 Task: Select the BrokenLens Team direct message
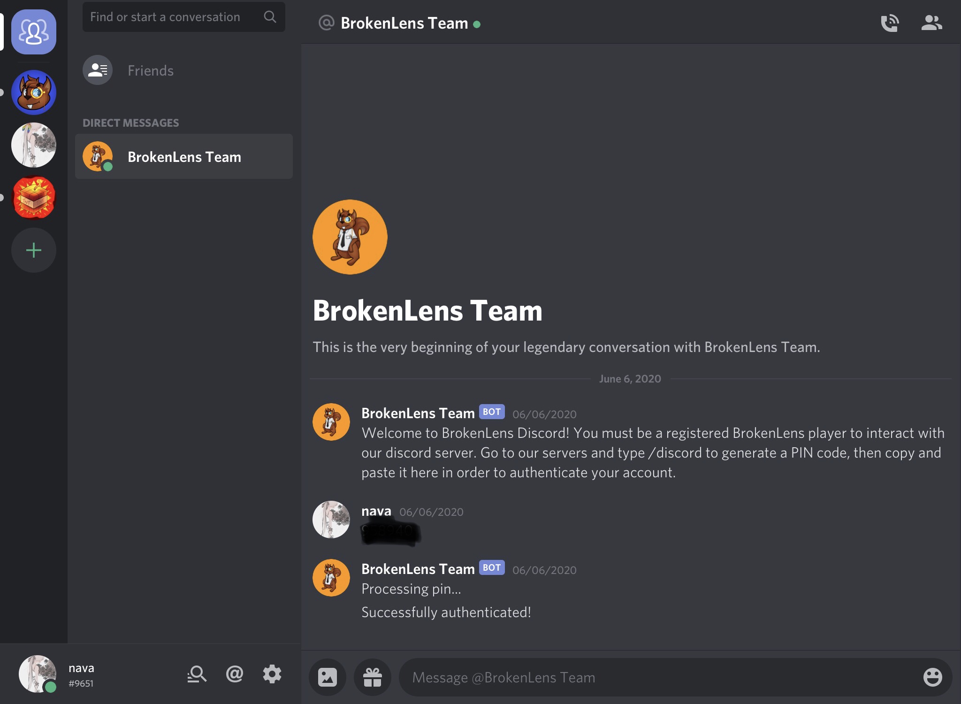tap(184, 156)
